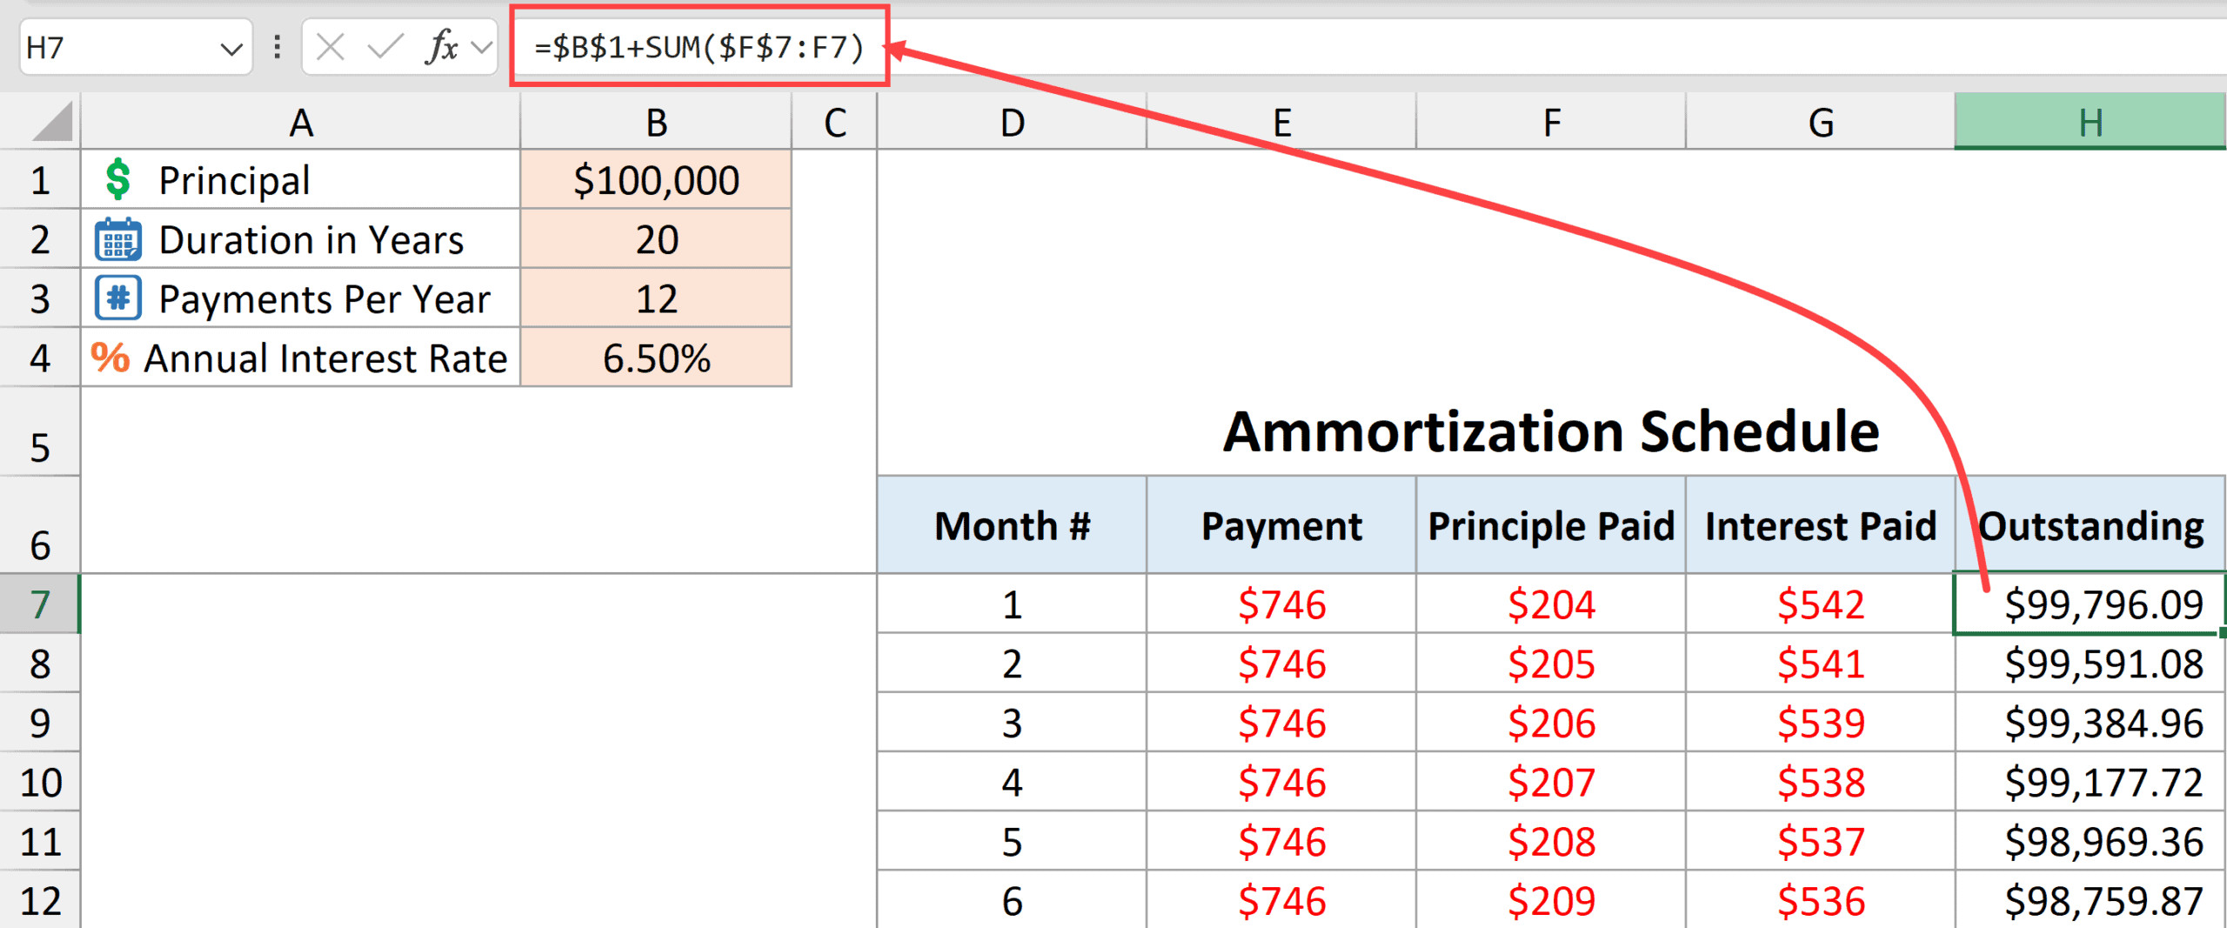Viewport: 2227px width, 928px height.
Task: Click the orange percent icon in row 4
Action: [110, 357]
